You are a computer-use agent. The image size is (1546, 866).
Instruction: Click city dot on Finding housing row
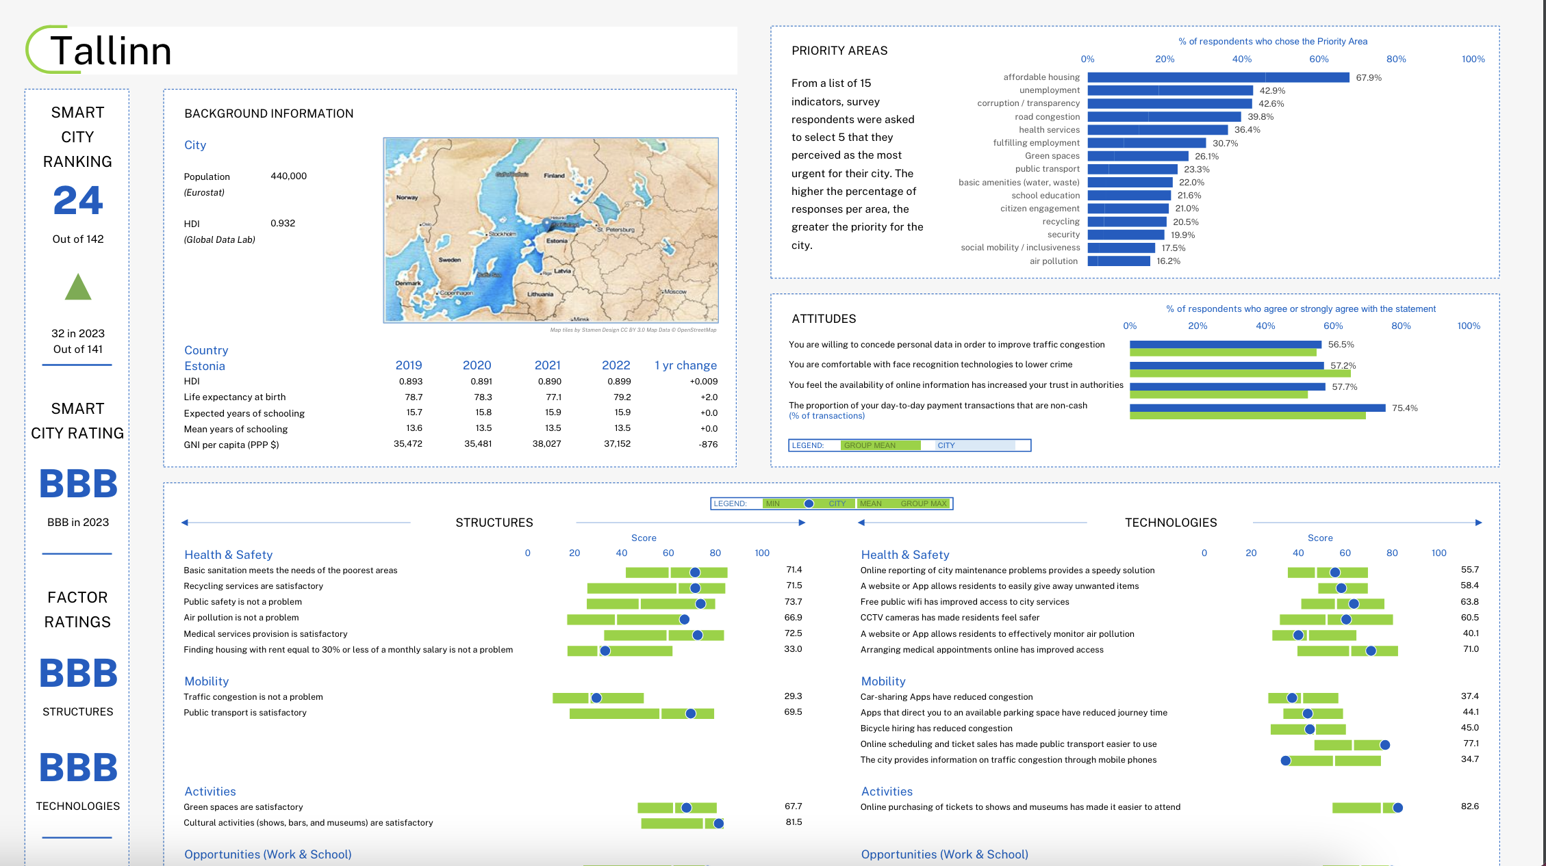605,651
